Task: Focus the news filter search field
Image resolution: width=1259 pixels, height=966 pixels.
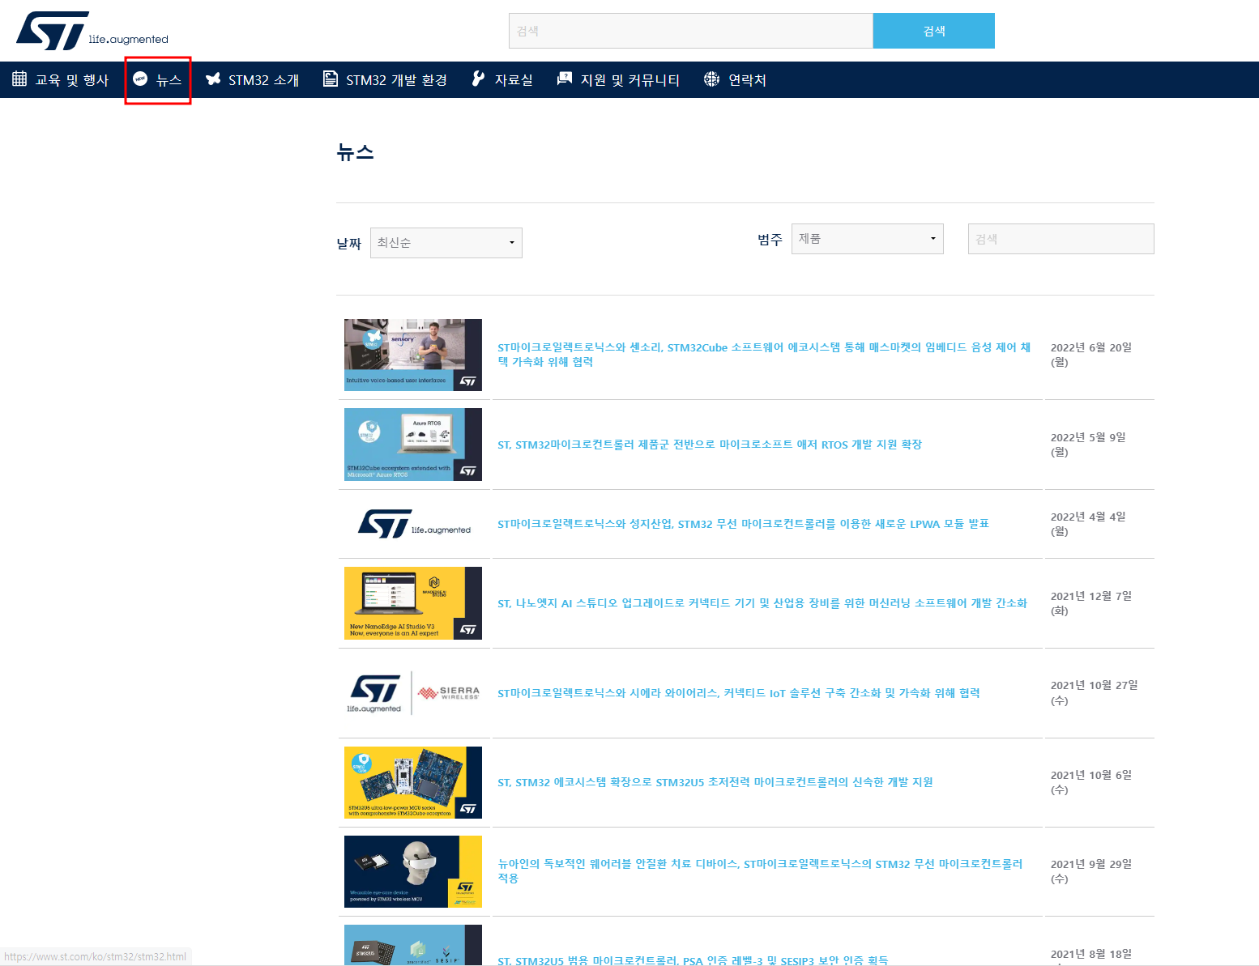Action: coord(1061,239)
